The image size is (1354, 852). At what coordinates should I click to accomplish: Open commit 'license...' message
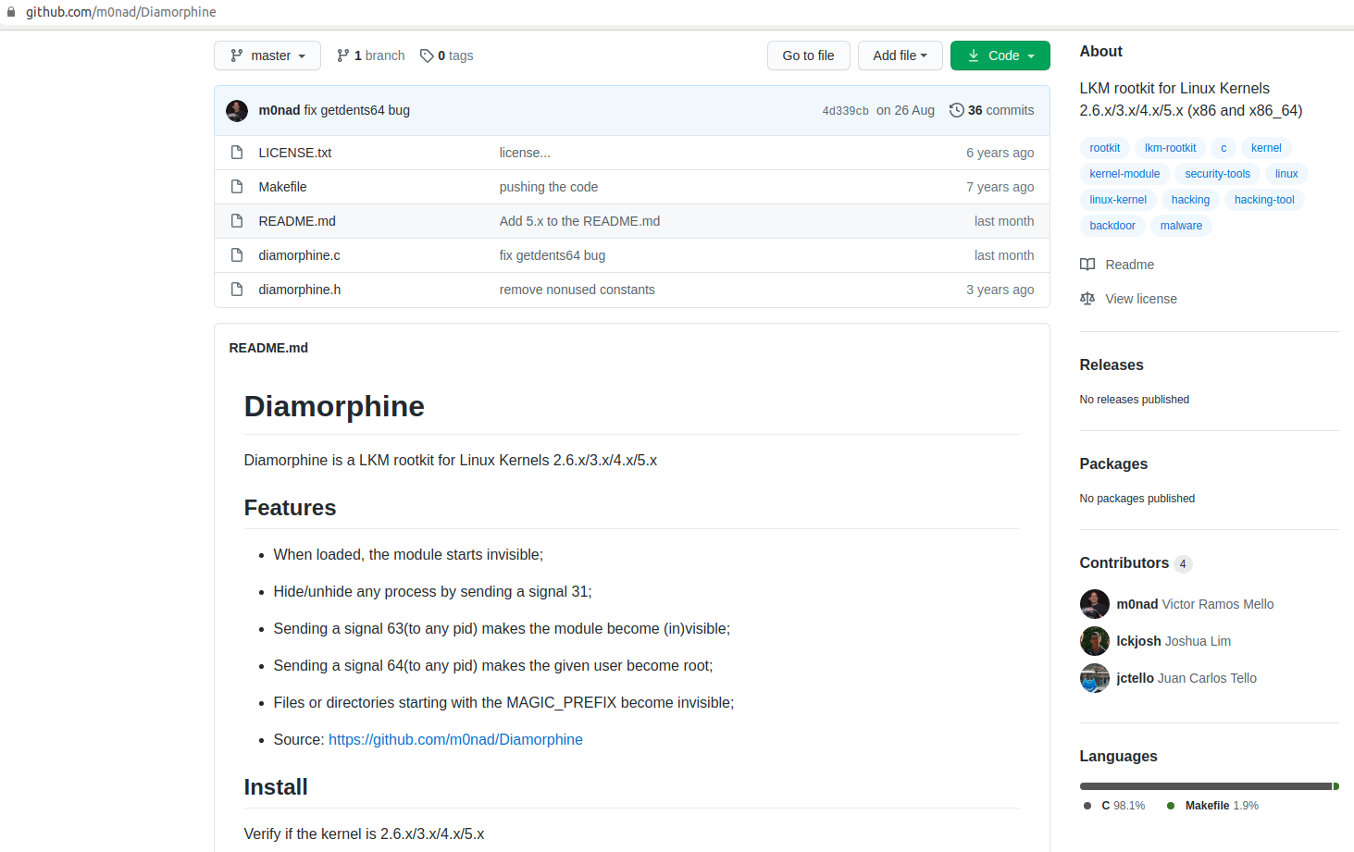(525, 153)
